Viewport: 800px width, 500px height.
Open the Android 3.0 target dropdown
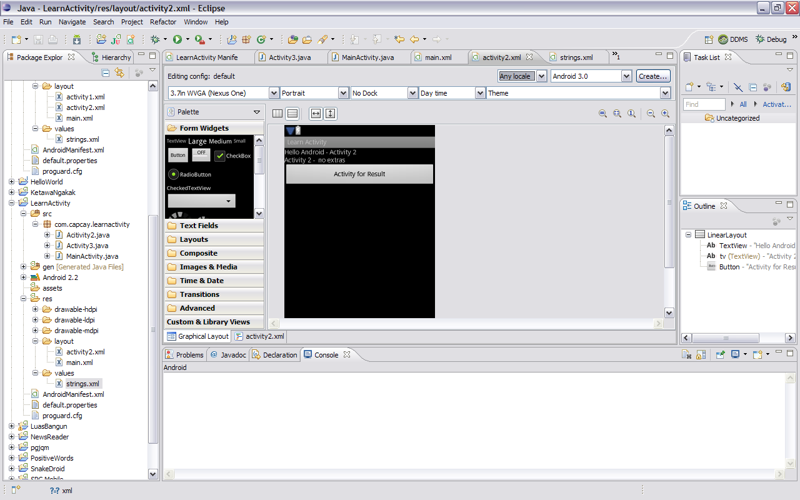click(591, 76)
